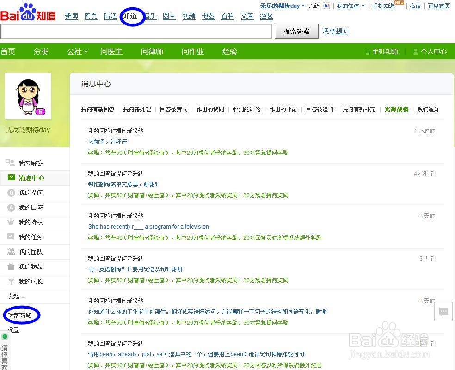Viewport: 455px width, 370px height.
Task: Open the feedback chat bubble icon on right edge
Action: (x=443, y=311)
